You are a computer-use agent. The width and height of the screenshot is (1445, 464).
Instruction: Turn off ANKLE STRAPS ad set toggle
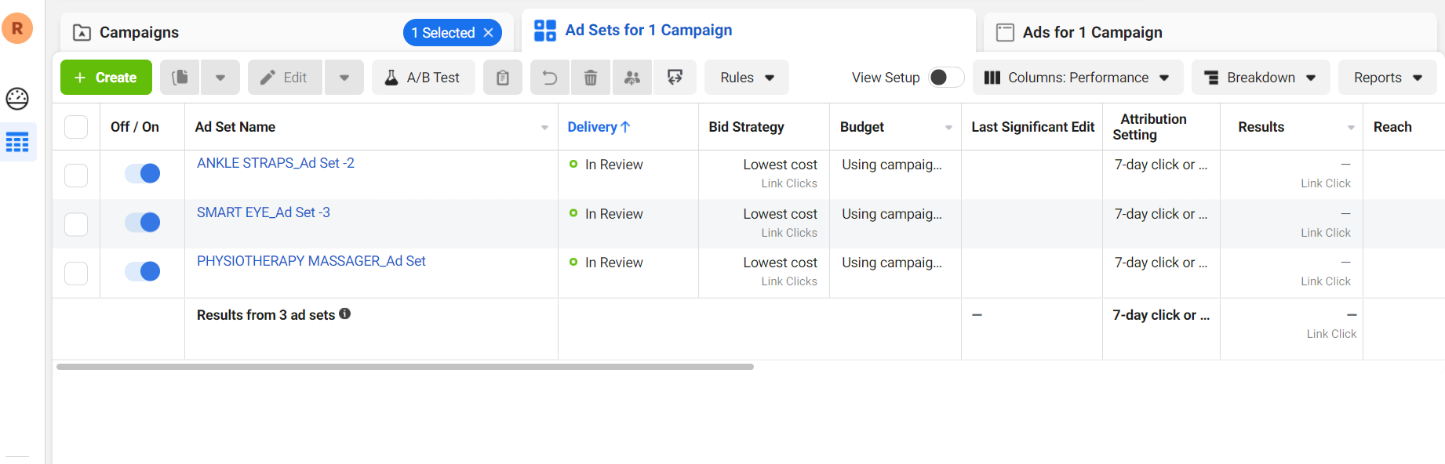(143, 173)
